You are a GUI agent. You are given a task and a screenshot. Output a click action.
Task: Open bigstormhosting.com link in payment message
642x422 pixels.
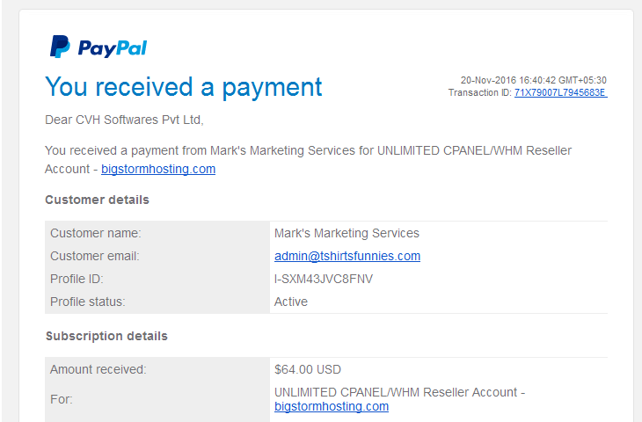click(x=158, y=169)
